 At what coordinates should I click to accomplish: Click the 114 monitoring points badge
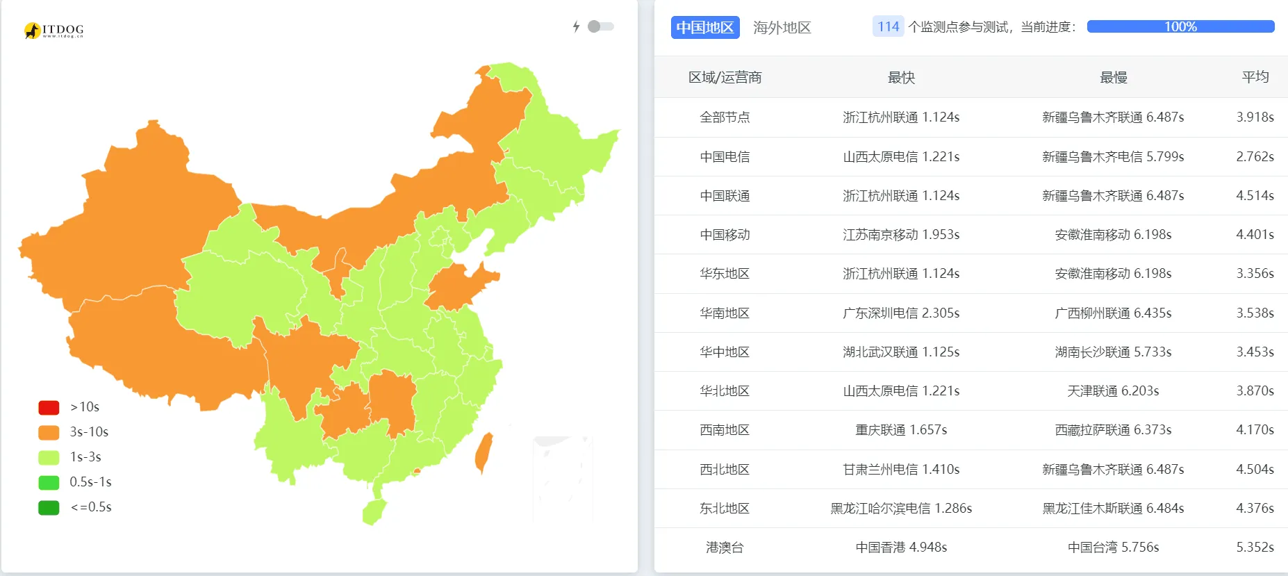pyautogui.click(x=888, y=26)
